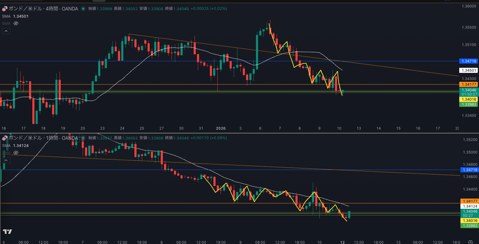This screenshot has width=479, height=244.
Task: Click the GBP/USD flag icon in 4-hour chart
Action: coord(5,9)
